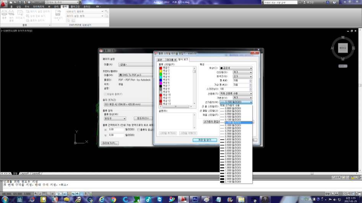
Task: Switch to the Layout1 drawing tab
Action: (x=24, y=174)
